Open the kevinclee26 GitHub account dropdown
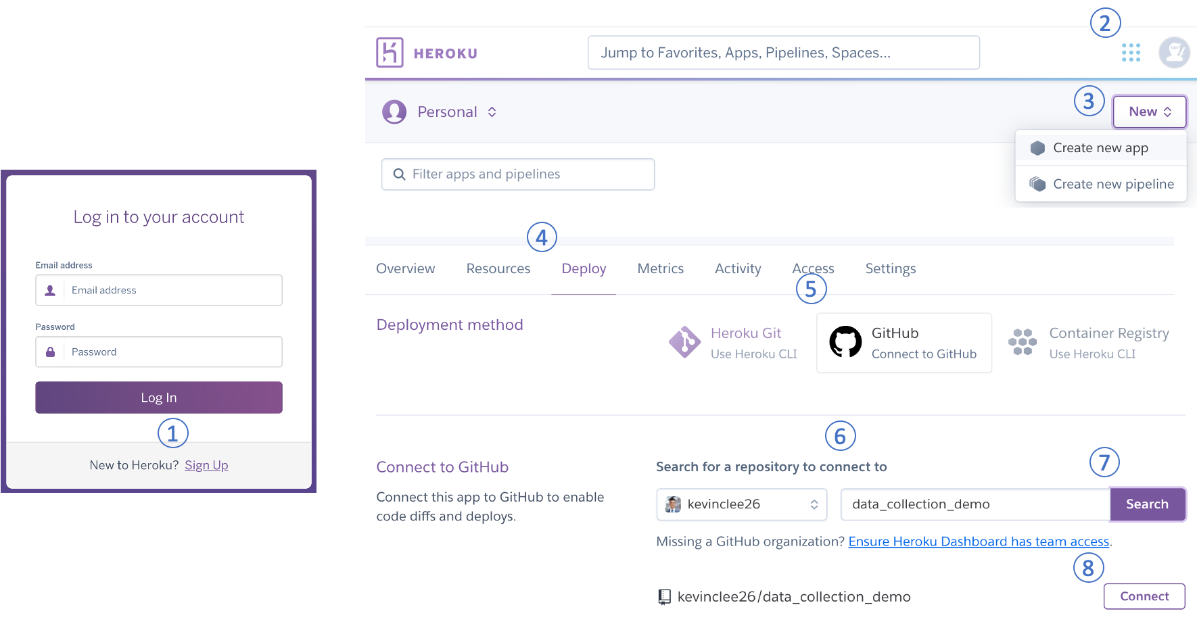Viewport: 1197px width, 626px height. pyautogui.click(x=742, y=504)
